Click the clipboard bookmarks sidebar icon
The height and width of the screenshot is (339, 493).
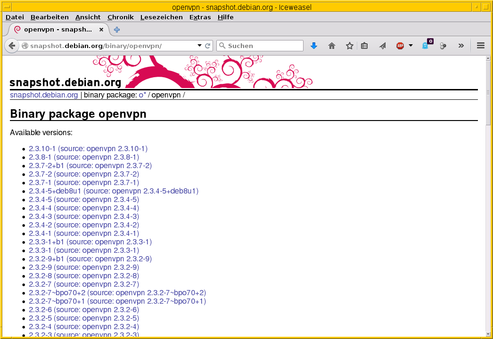click(364, 46)
